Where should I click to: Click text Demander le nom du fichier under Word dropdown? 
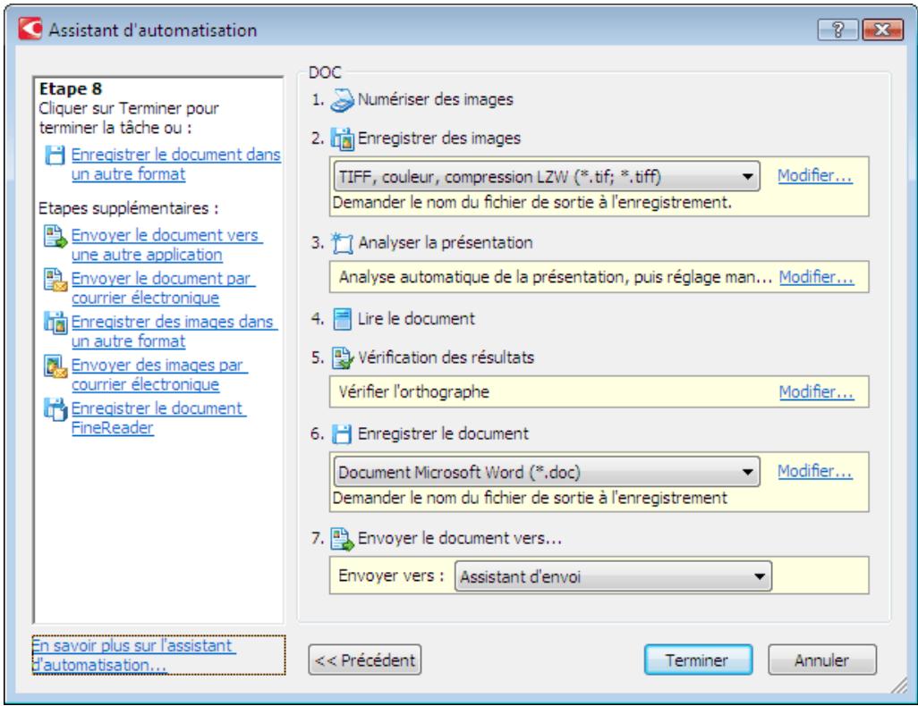point(530,498)
